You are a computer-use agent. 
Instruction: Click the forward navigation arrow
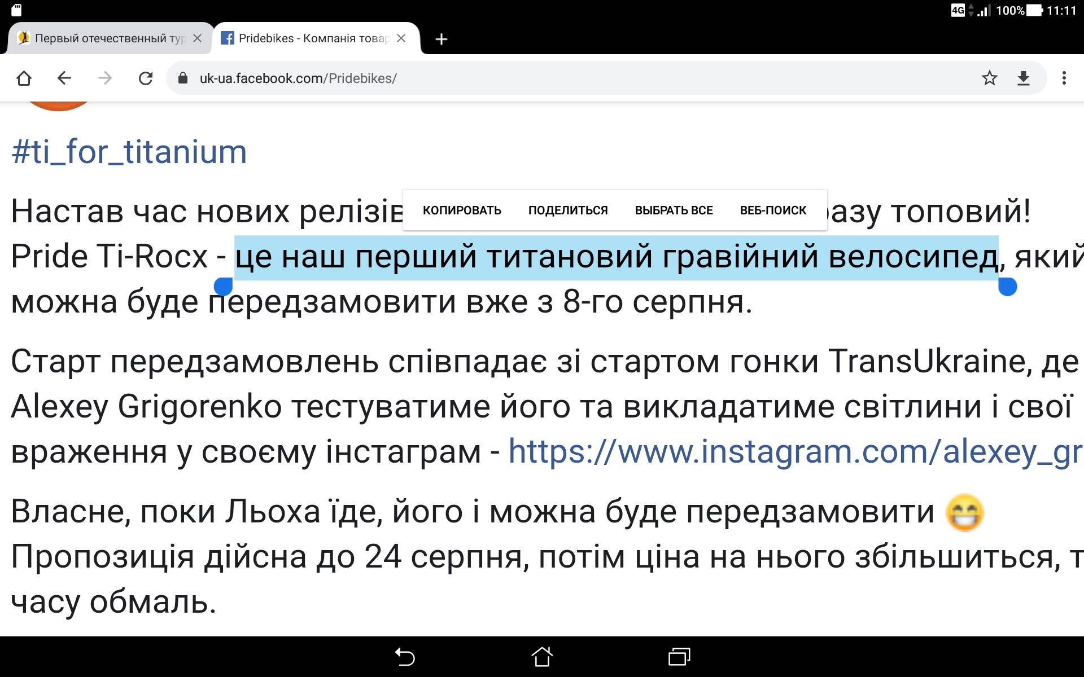click(105, 78)
